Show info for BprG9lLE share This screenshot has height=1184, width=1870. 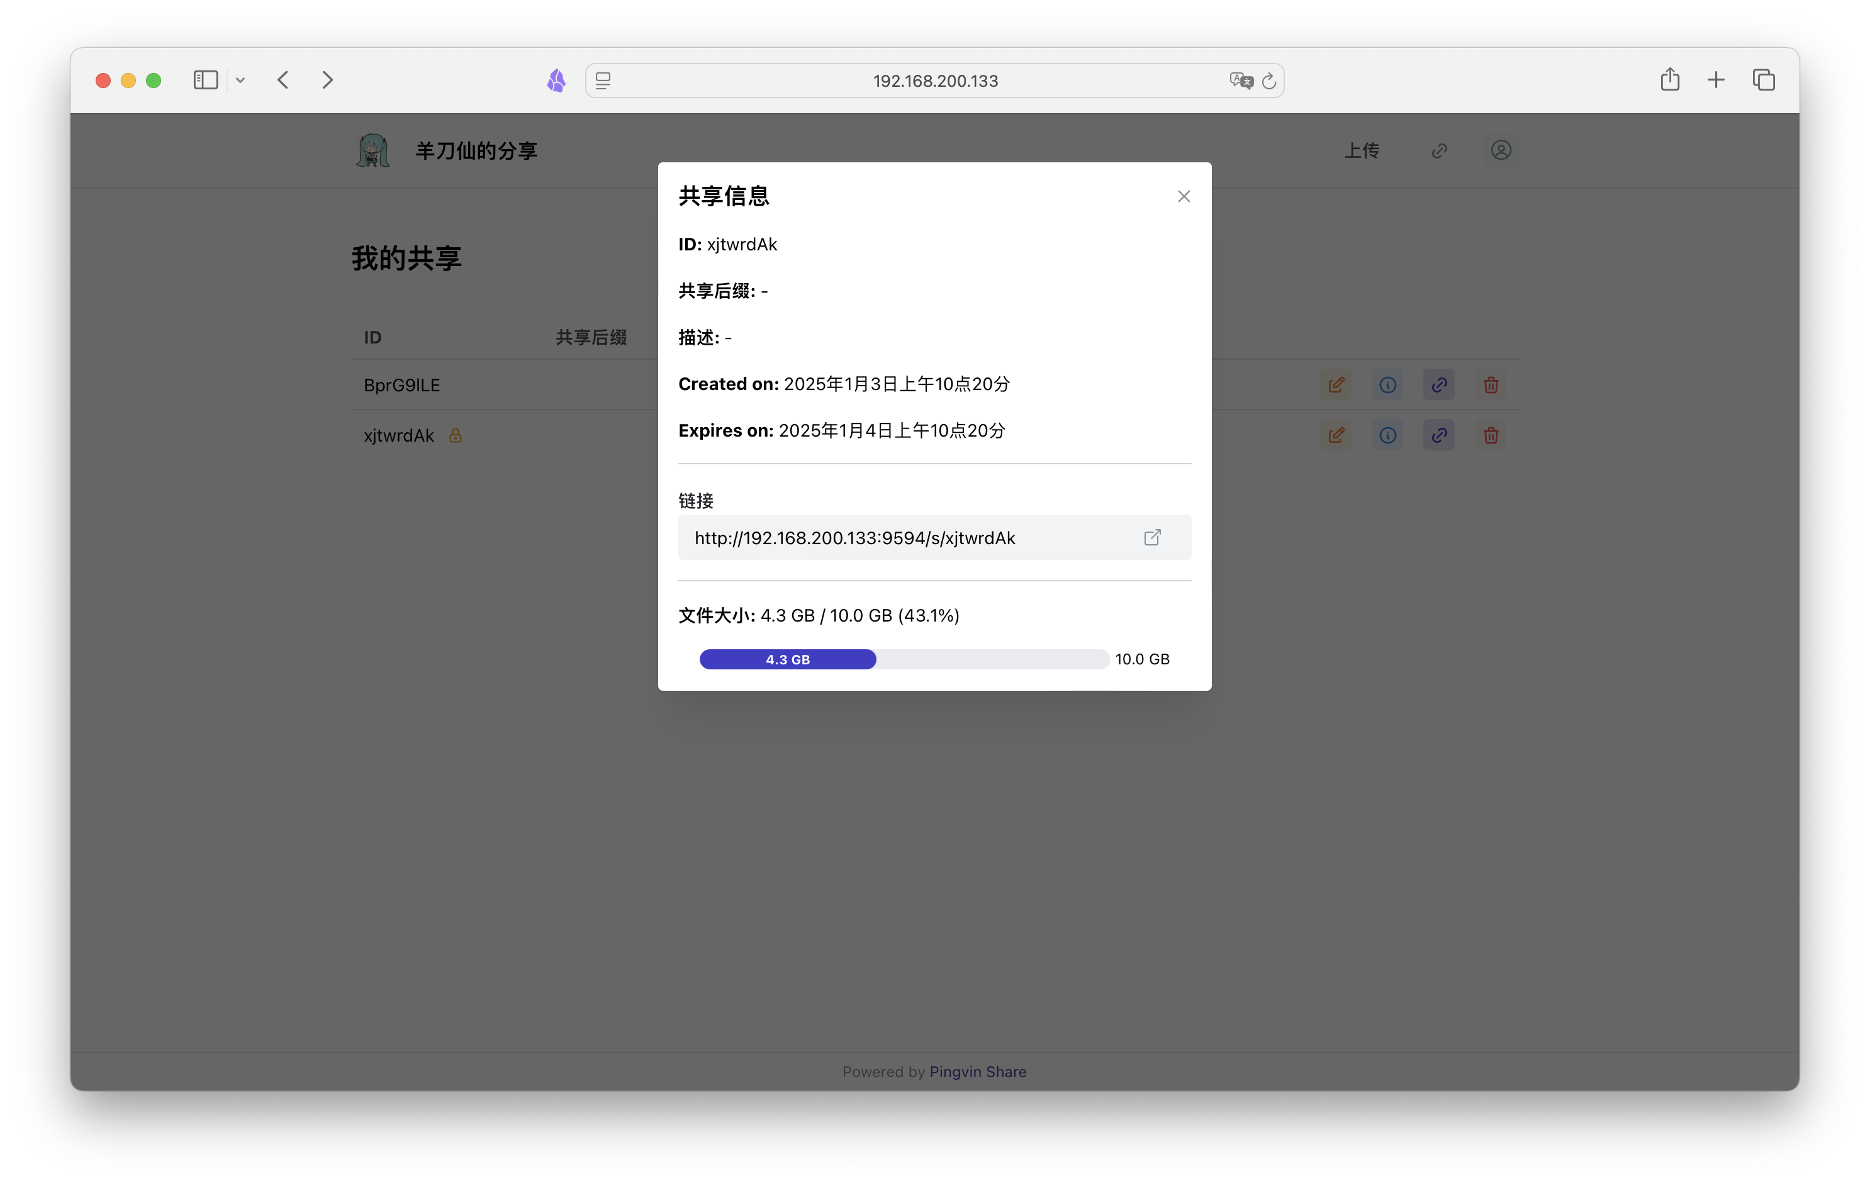1387,385
